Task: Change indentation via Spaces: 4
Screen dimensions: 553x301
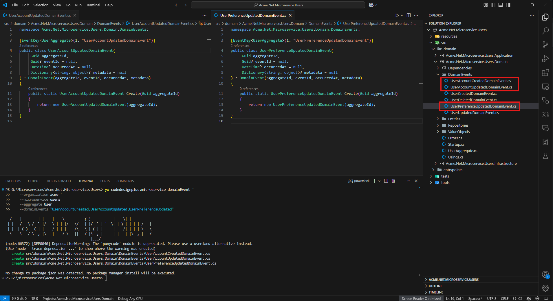Action: (x=475, y=298)
